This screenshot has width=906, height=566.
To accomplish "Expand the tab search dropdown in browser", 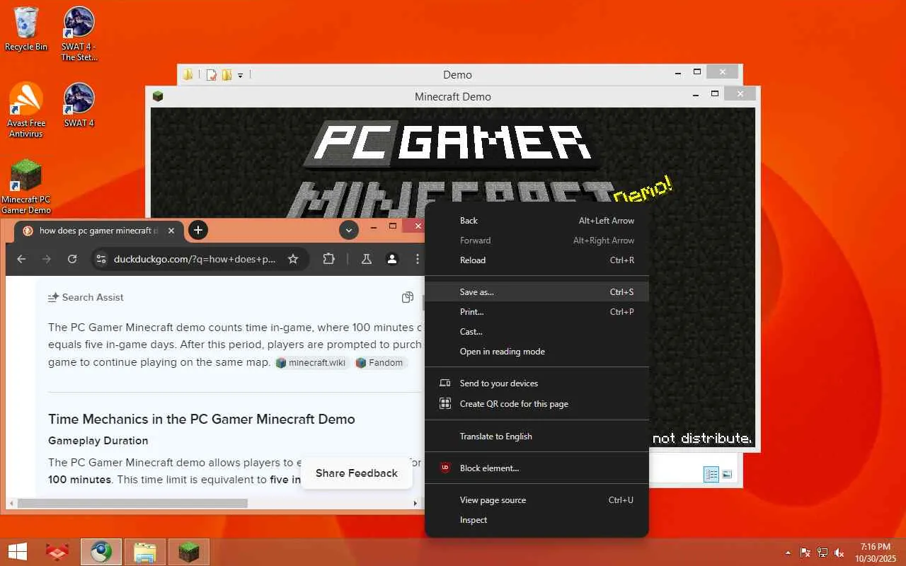I will [349, 230].
